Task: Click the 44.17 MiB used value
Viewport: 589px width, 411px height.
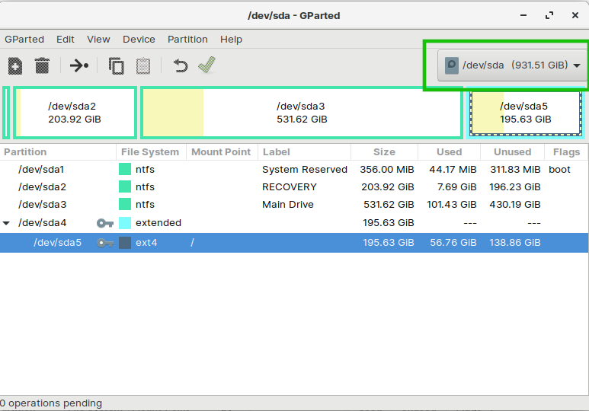Action: pos(453,169)
